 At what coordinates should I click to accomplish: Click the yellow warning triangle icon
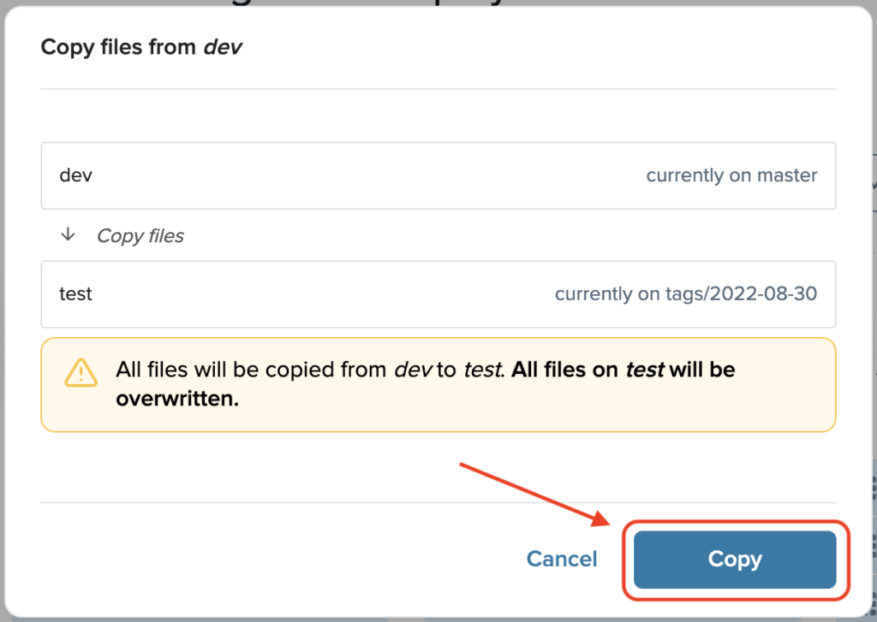click(81, 372)
